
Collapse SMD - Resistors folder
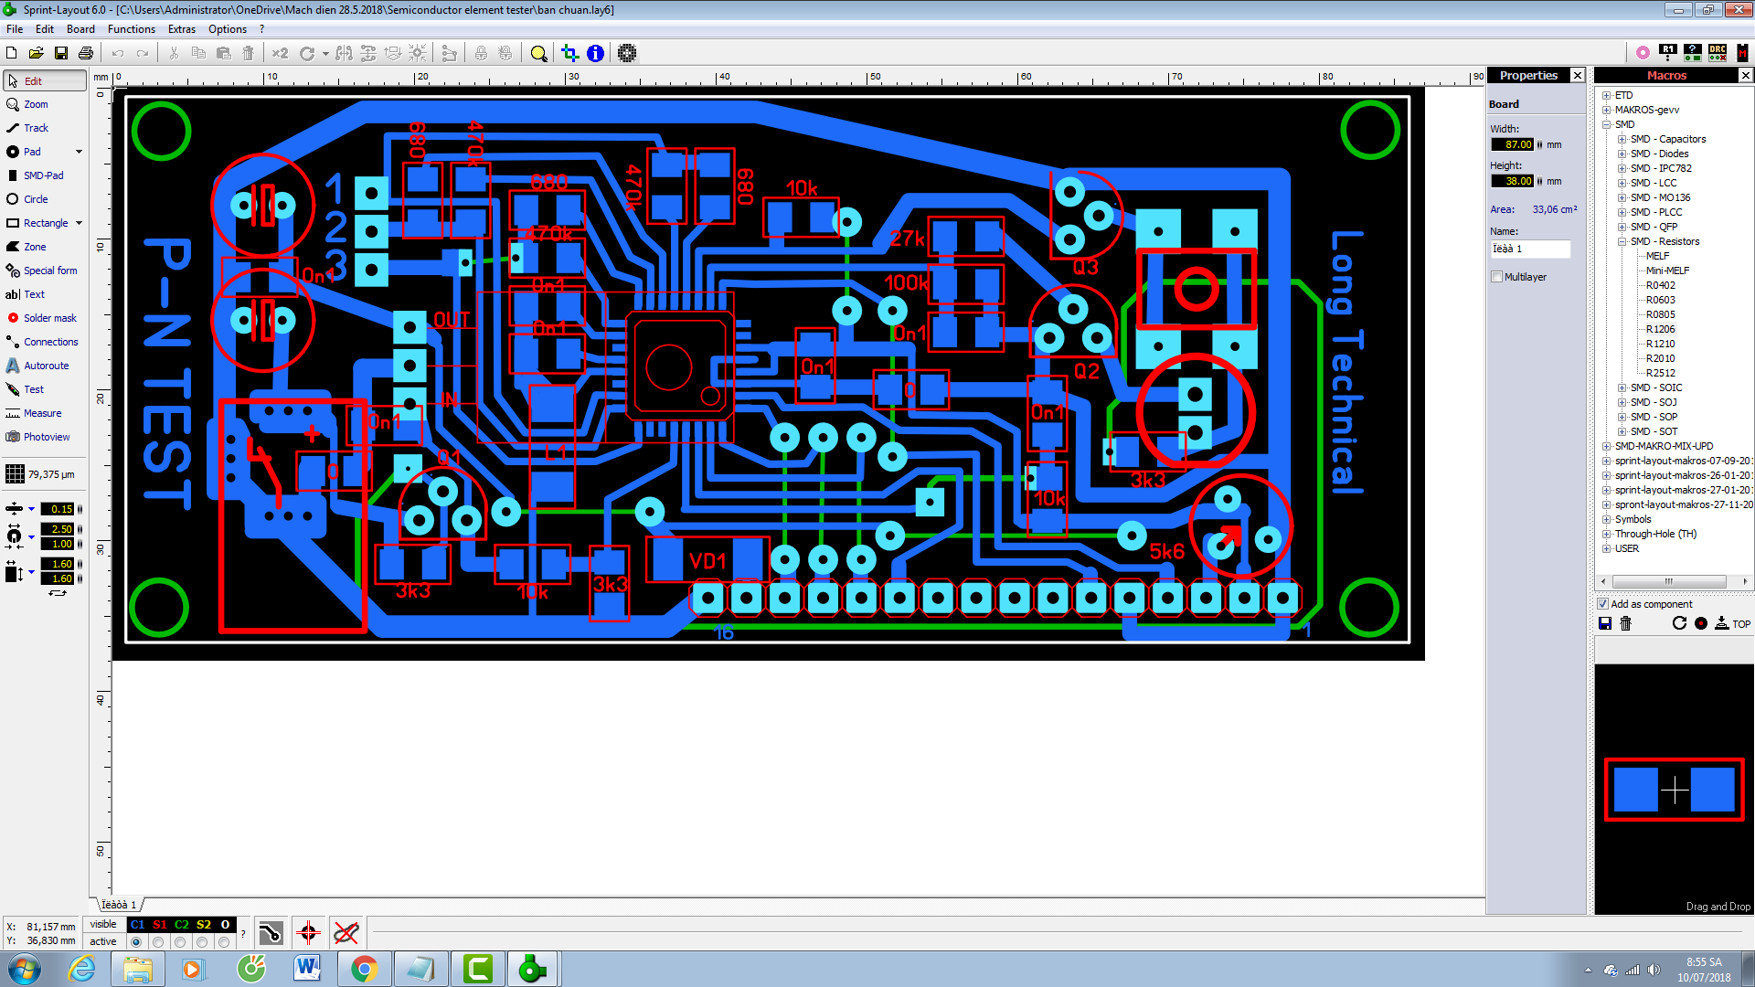pyautogui.click(x=1622, y=241)
